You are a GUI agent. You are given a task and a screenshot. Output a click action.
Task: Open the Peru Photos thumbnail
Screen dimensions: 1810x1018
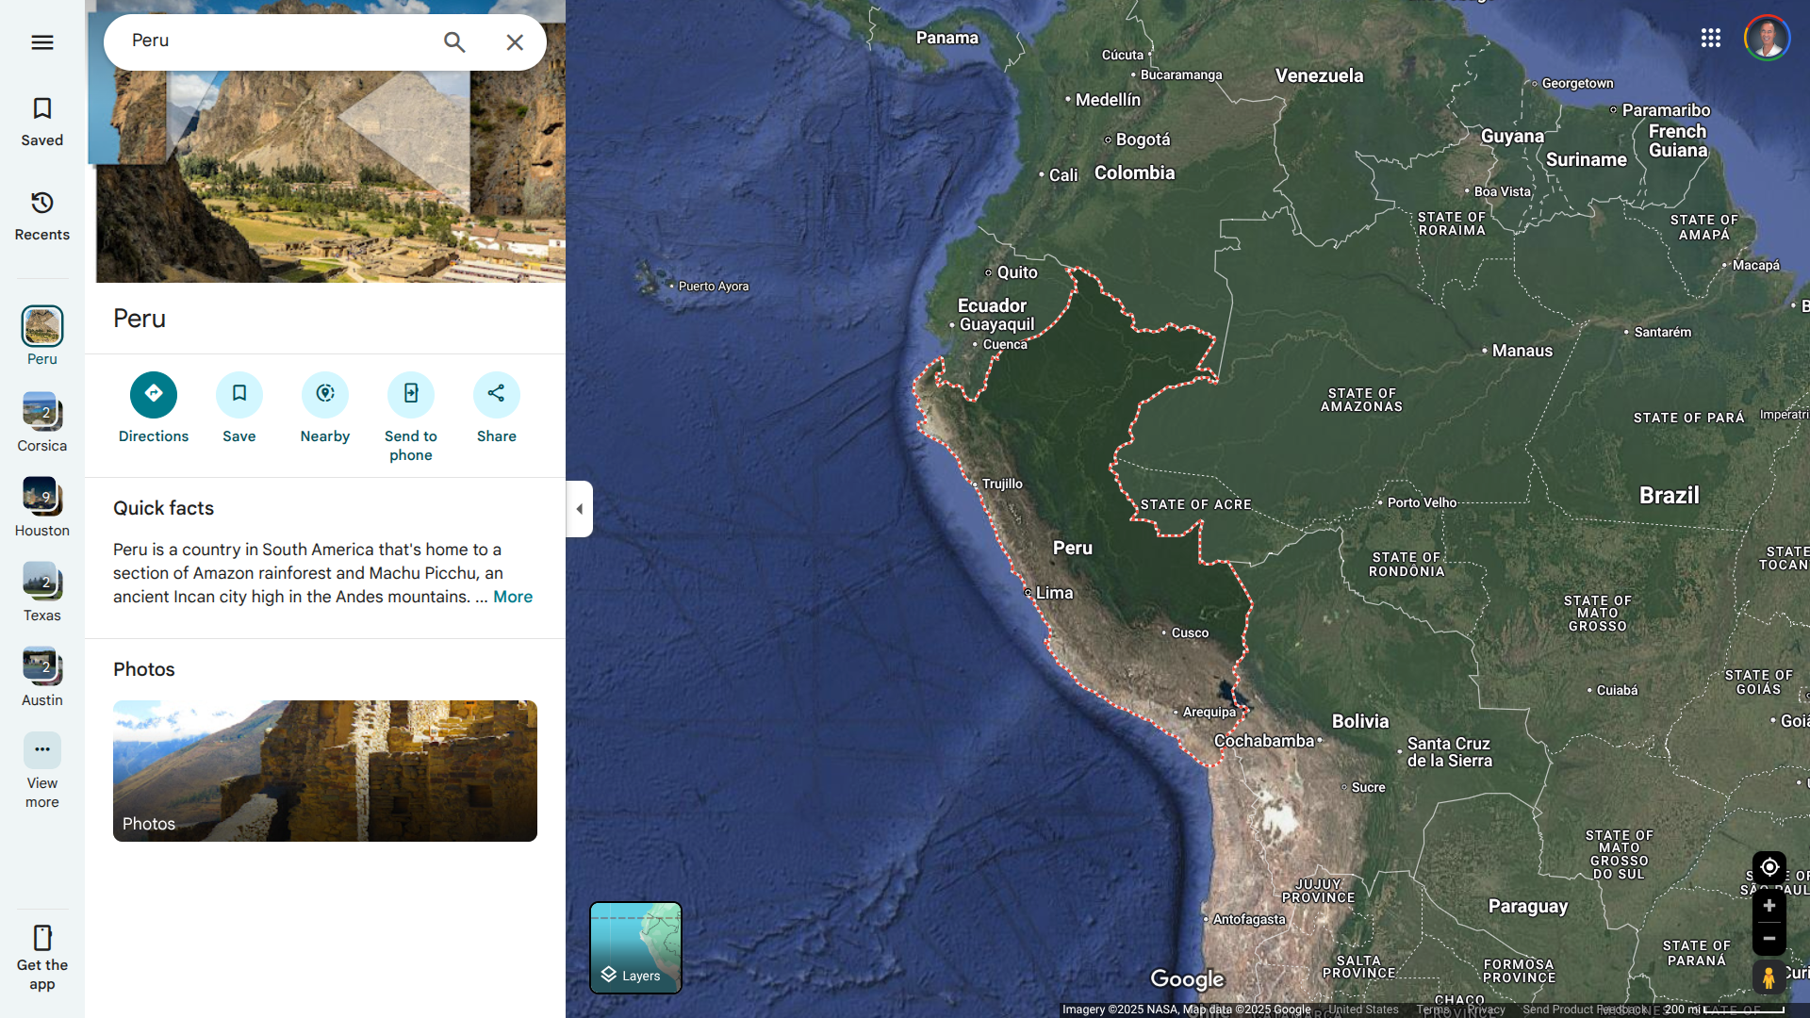pos(325,771)
